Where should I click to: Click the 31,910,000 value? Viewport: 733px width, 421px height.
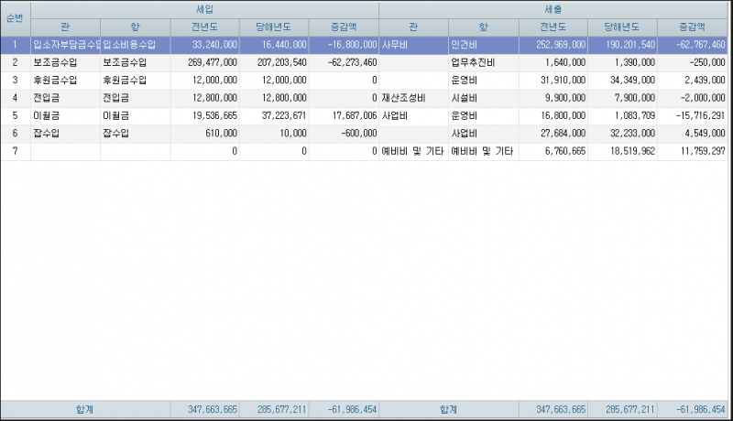coord(563,81)
